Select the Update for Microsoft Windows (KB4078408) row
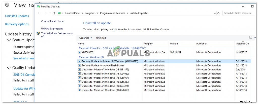Screen dimensions: 258x104 [x=164, y=90]
